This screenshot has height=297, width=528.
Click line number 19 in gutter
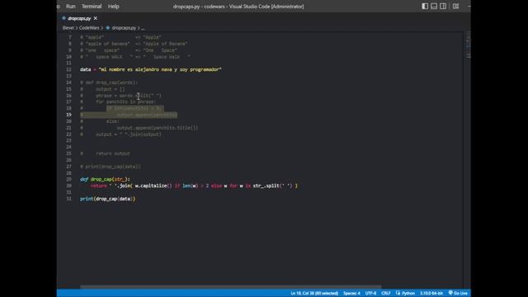(x=68, y=115)
